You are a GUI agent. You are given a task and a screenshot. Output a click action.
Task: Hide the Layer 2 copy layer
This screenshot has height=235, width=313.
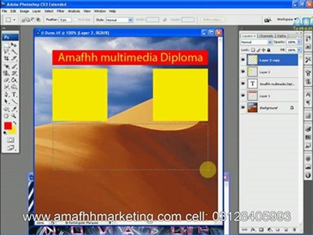pyautogui.click(x=243, y=60)
